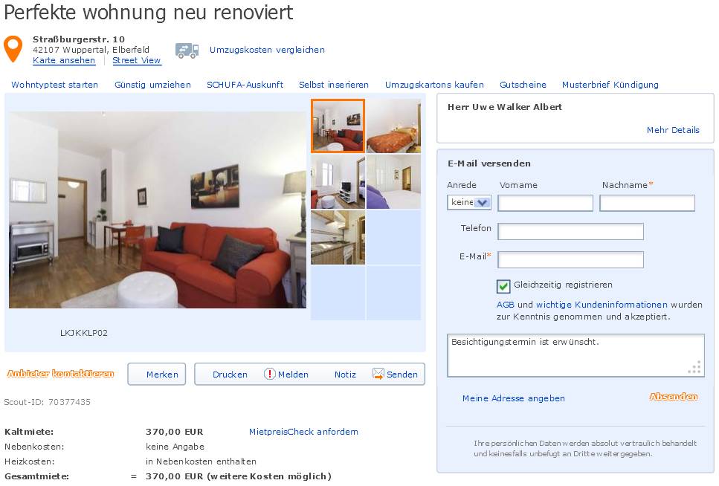The height and width of the screenshot is (486, 719).
Task: Click the Merken button
Action: tap(156, 374)
